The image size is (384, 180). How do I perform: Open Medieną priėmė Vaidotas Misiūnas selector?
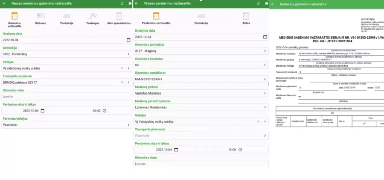pos(265,93)
